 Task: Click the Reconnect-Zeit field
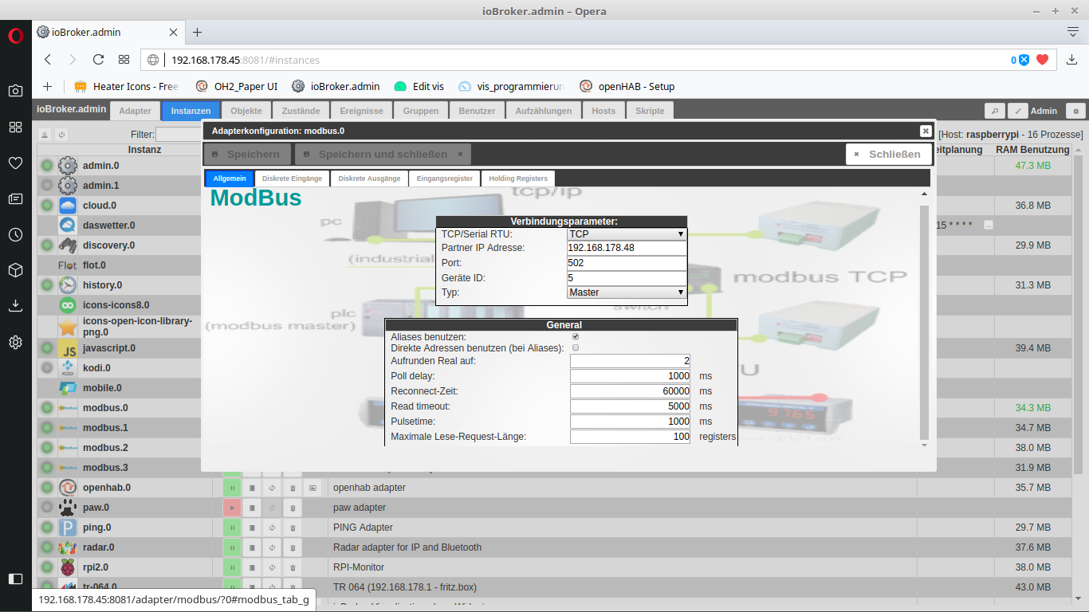pos(630,391)
